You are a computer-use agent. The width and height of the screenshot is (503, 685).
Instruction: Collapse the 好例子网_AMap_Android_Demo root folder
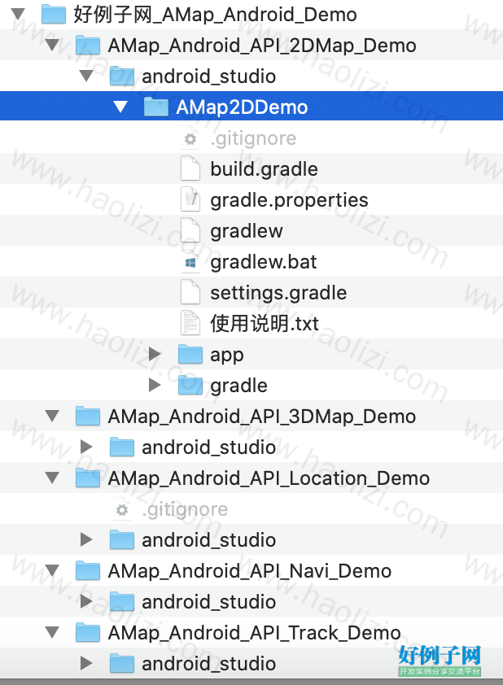pos(19,15)
